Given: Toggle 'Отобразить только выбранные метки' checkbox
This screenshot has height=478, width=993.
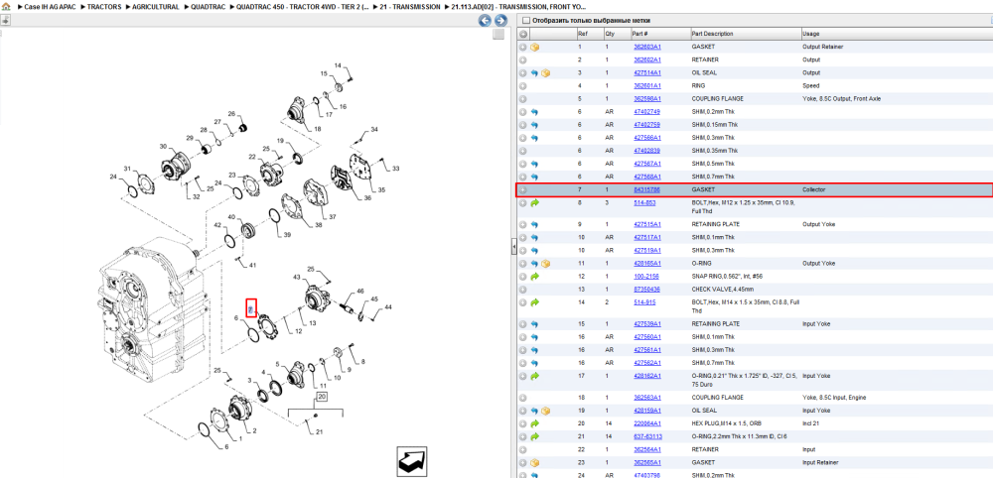Looking at the screenshot, I should tap(525, 21).
